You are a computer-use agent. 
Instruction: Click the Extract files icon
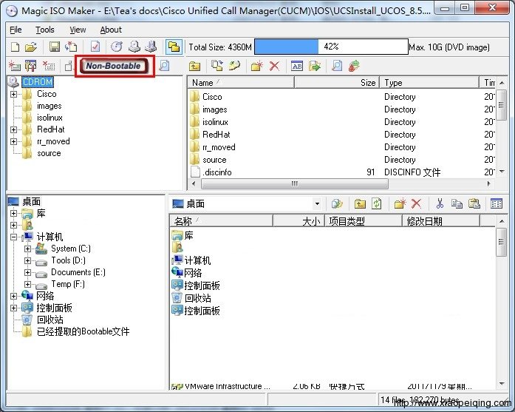314,66
